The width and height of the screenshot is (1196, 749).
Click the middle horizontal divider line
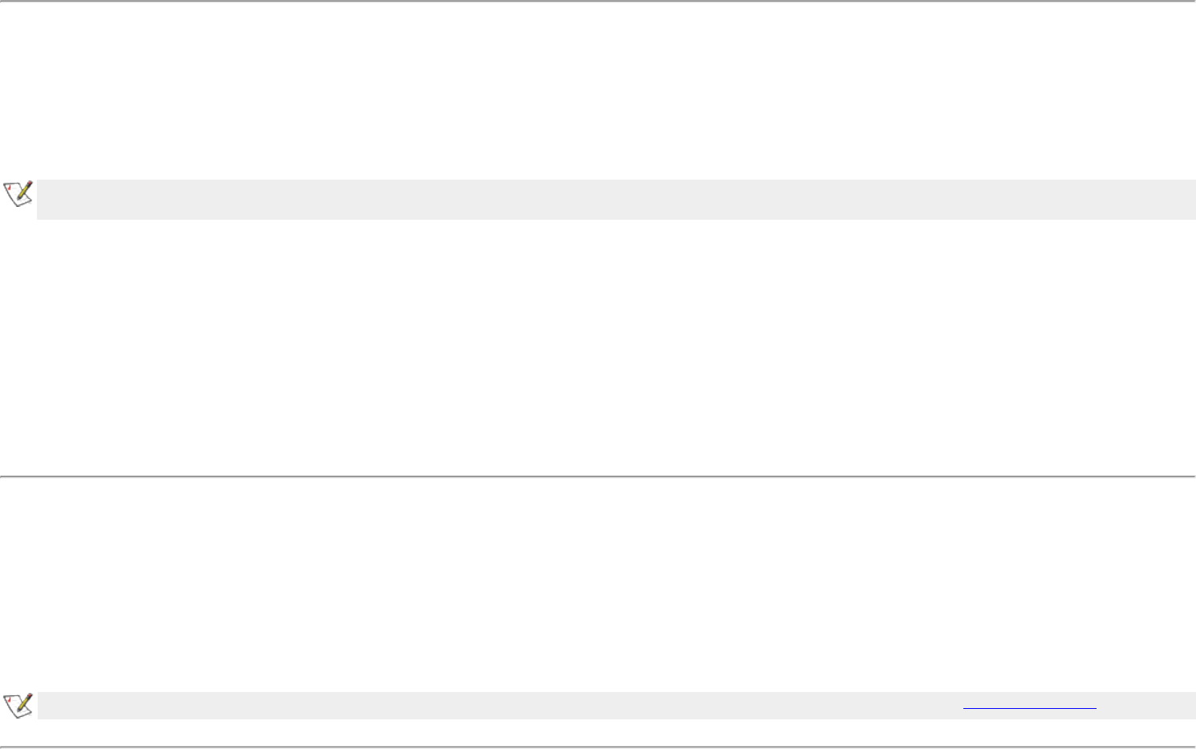tap(598, 476)
